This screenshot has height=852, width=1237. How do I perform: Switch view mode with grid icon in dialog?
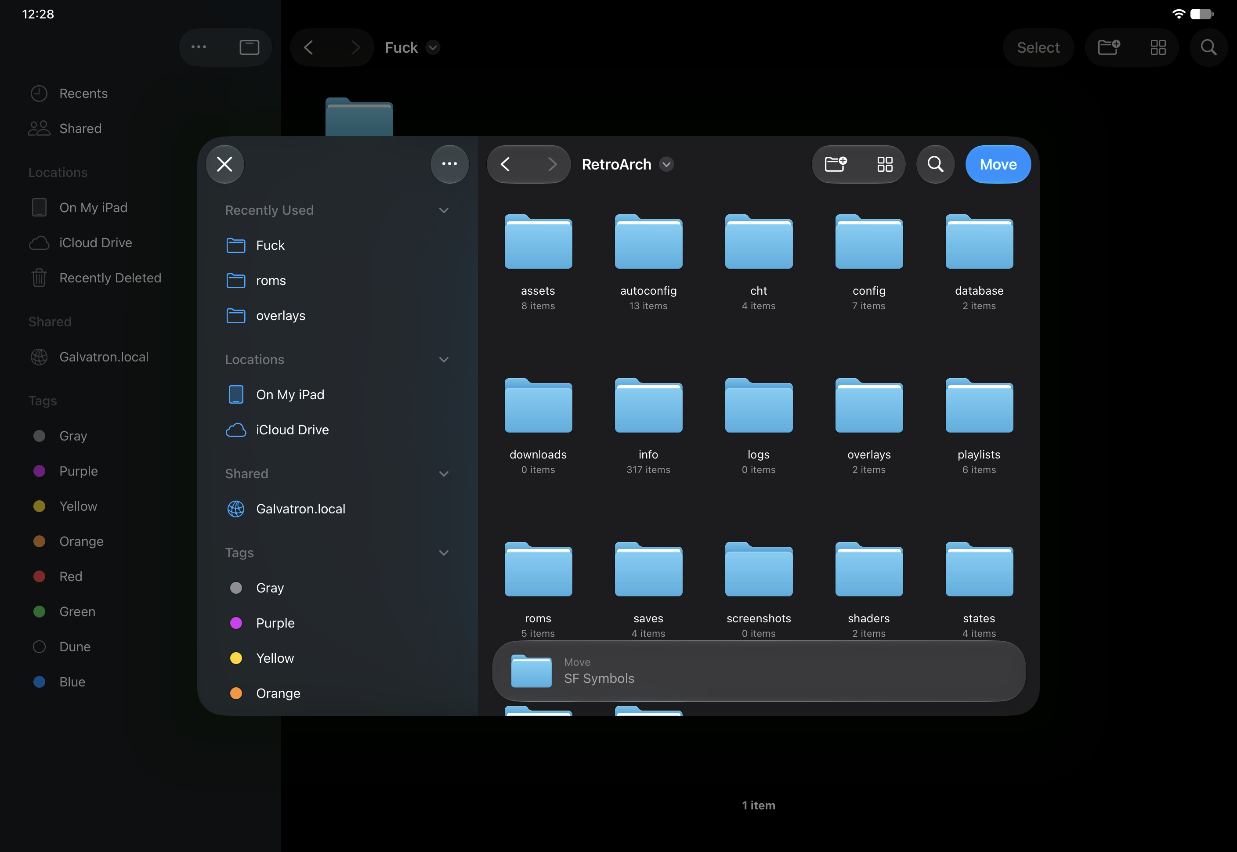(x=885, y=164)
